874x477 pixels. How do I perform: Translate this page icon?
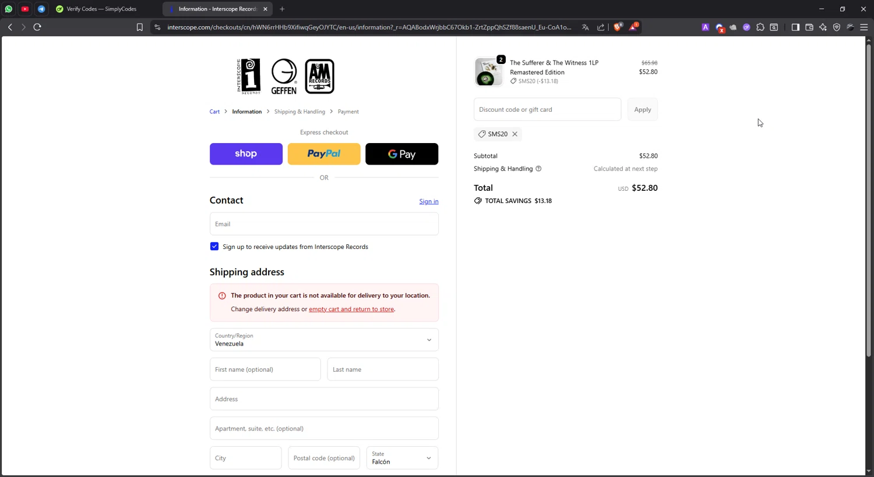[x=585, y=27]
